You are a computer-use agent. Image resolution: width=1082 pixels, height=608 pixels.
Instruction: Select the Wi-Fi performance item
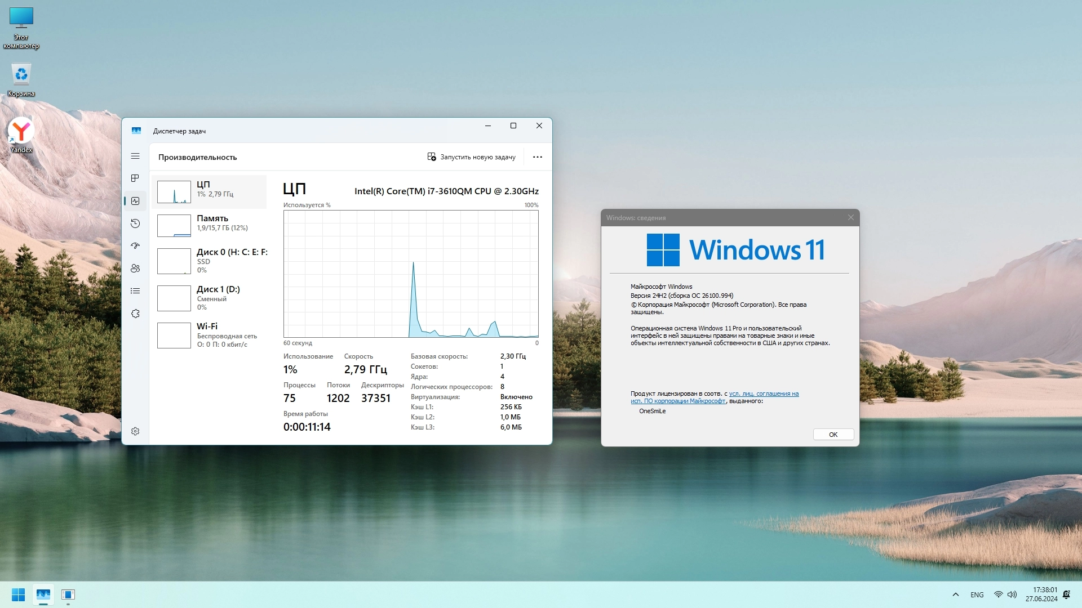click(212, 335)
